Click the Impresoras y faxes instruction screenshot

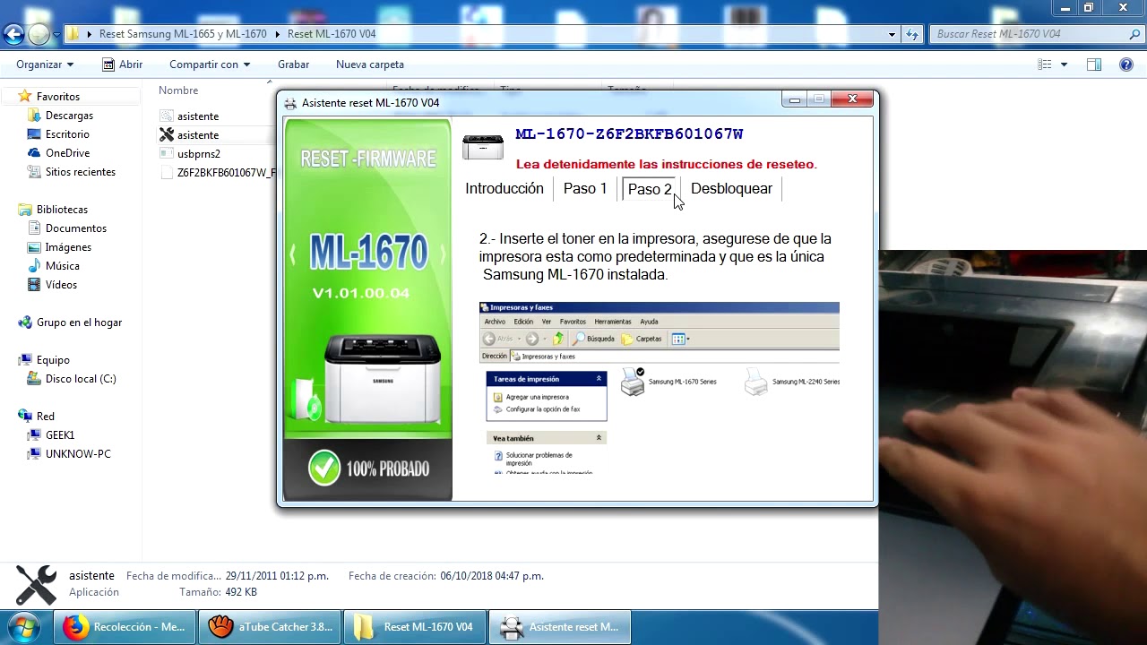tap(660, 388)
